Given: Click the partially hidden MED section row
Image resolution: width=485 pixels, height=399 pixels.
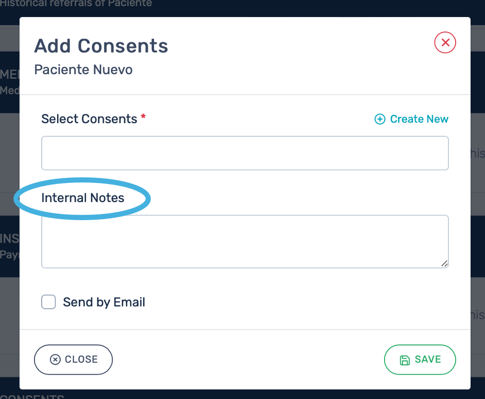Looking at the screenshot, I should click(9, 81).
